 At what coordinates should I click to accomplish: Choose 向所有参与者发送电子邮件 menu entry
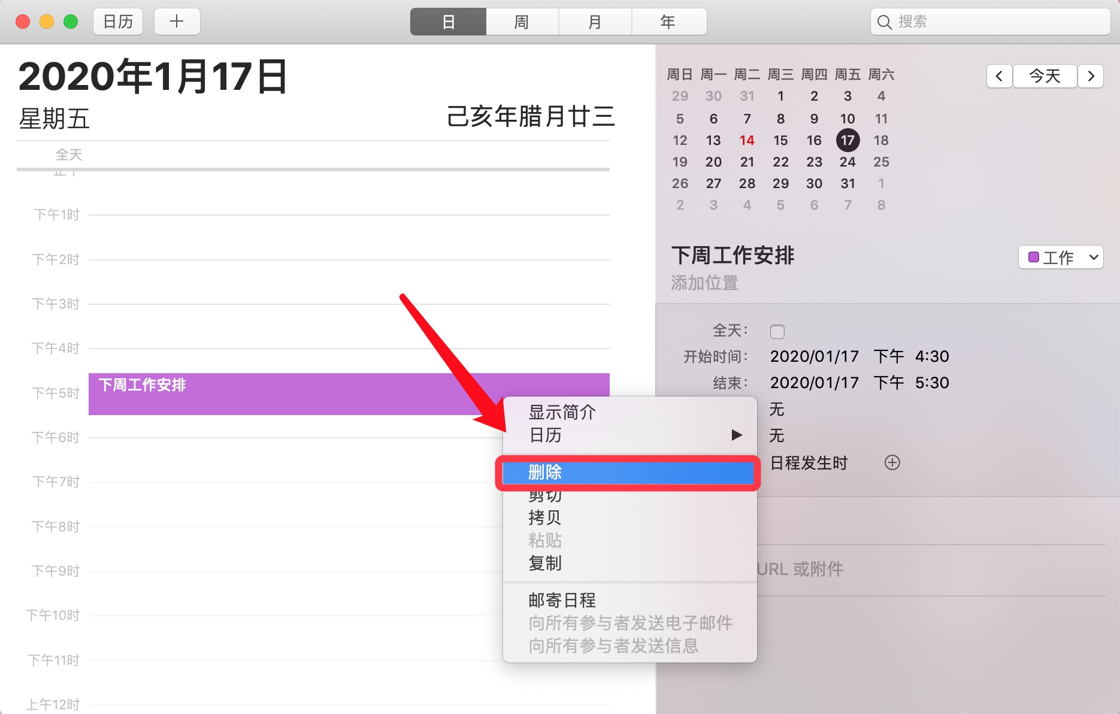630,623
